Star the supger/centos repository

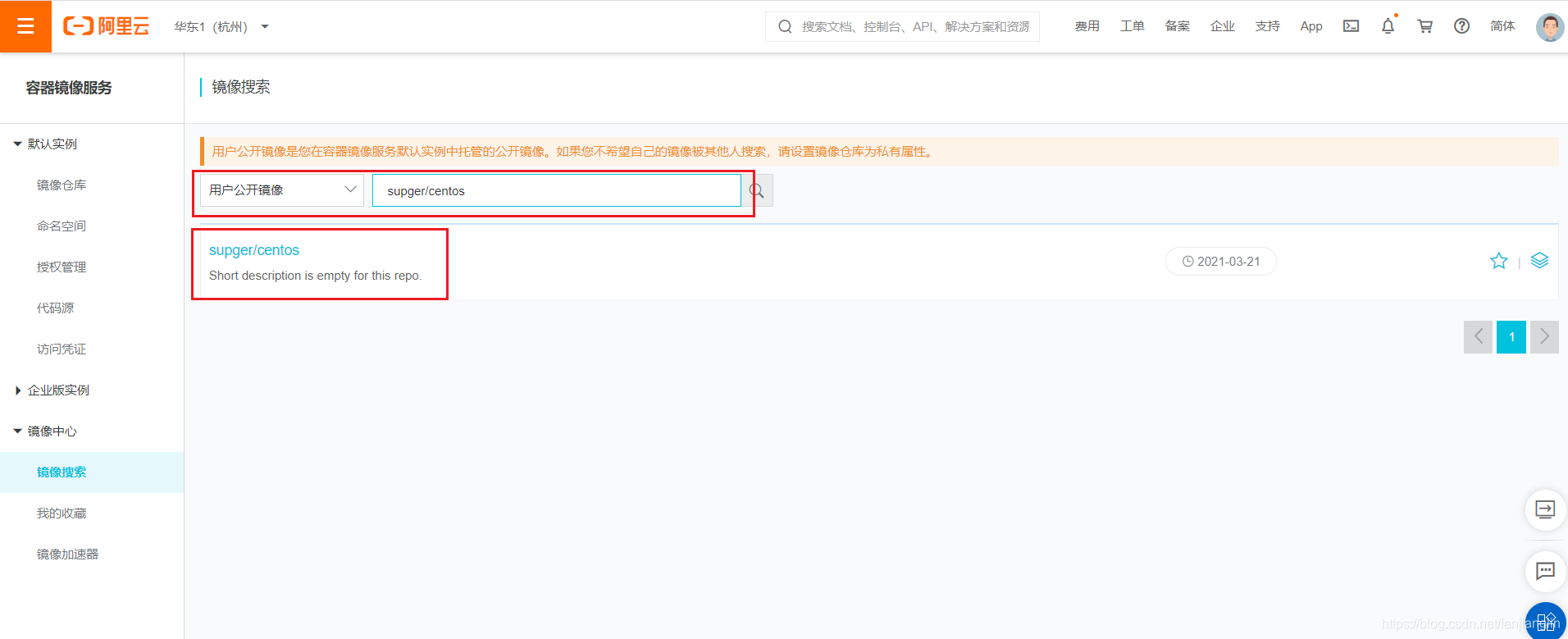(x=1499, y=261)
